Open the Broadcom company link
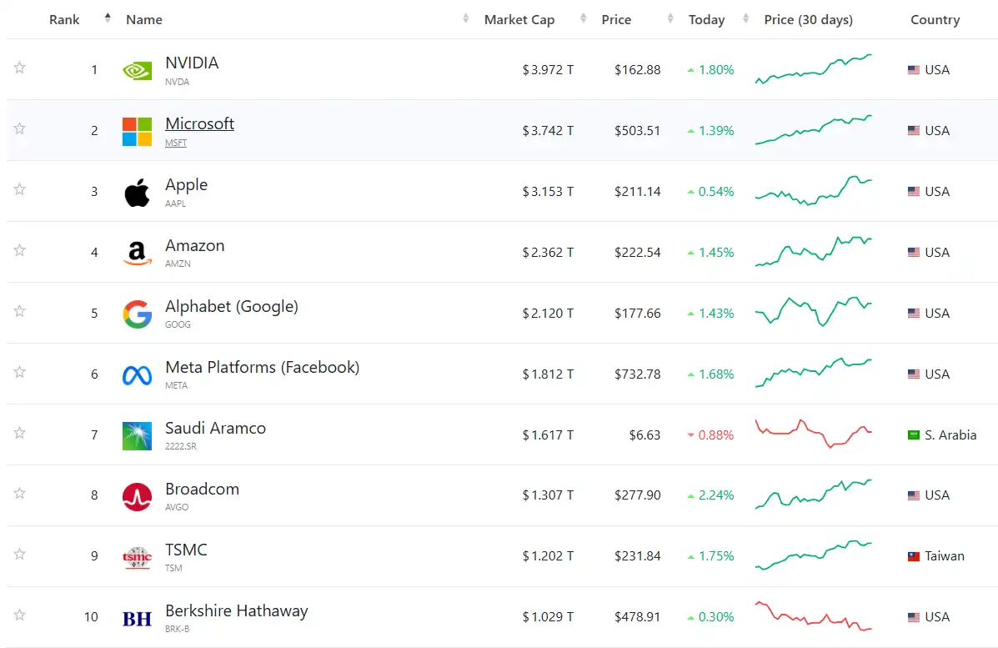 tap(203, 489)
